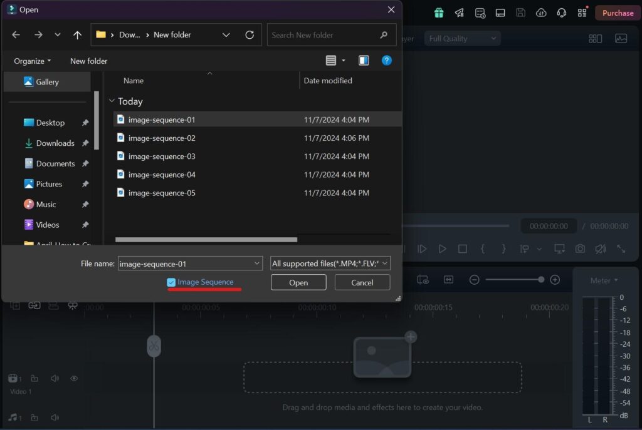
Task: Open the scope image icon in preview
Action: (621, 38)
